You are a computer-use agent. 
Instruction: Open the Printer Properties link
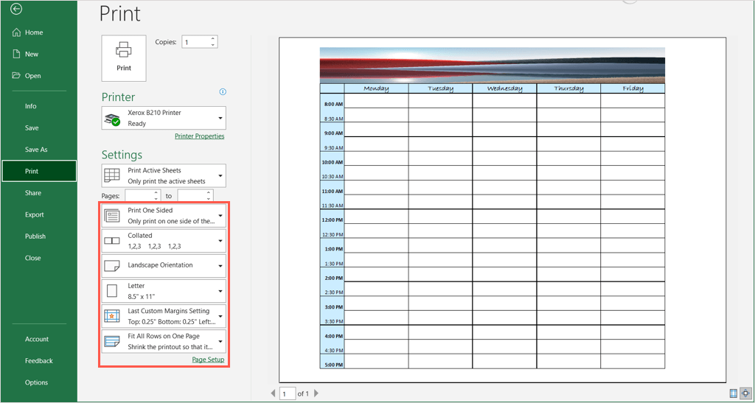click(x=199, y=136)
